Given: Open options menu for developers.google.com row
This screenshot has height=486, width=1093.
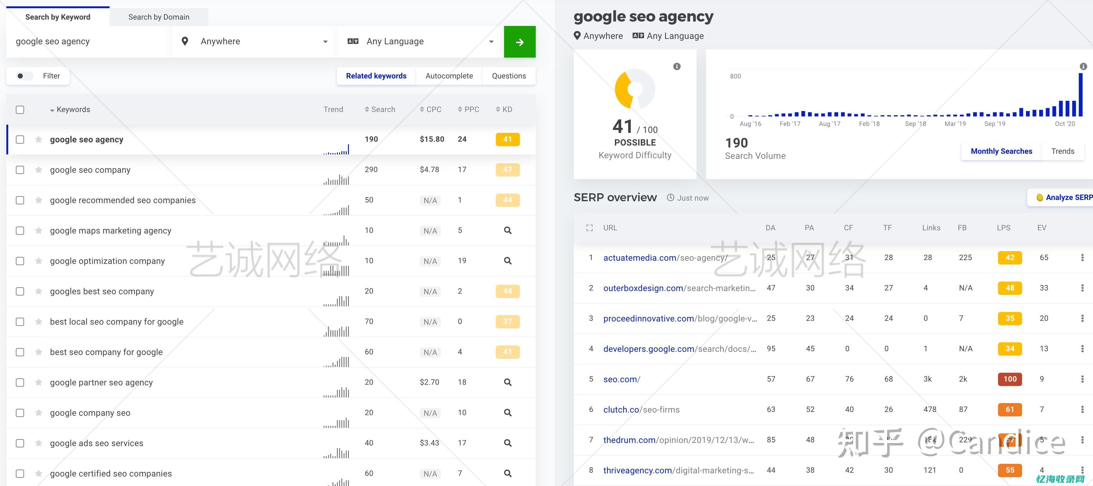Looking at the screenshot, I should 1082,349.
